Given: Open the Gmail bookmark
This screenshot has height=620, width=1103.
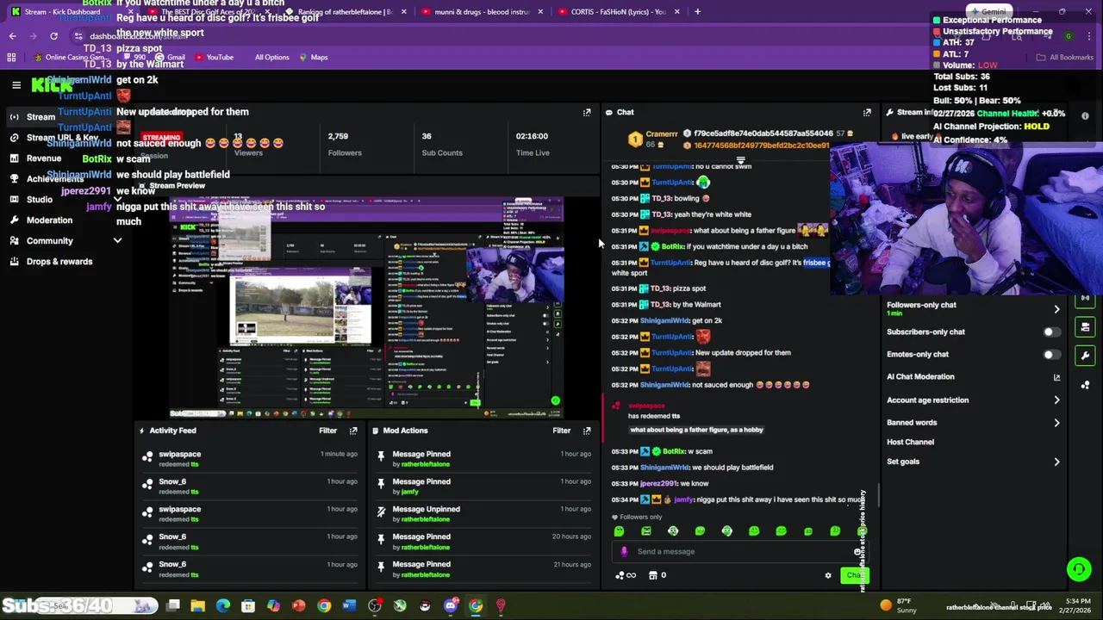Looking at the screenshot, I should 170,58.
